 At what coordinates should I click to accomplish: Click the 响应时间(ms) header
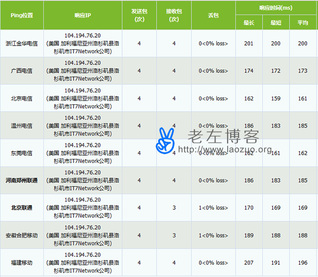tap(276, 8)
